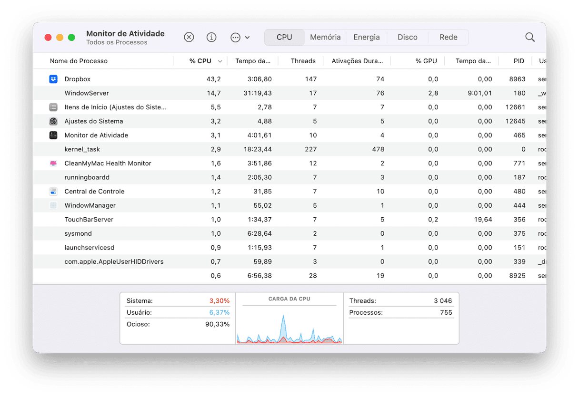
Task: Select the CleanMyMac Health Monitor icon
Action: pyautogui.click(x=53, y=163)
